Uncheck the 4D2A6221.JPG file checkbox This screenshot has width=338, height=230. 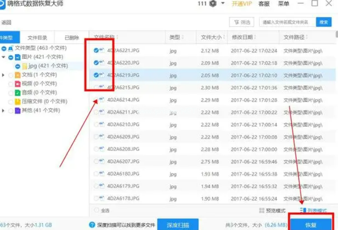point(96,50)
